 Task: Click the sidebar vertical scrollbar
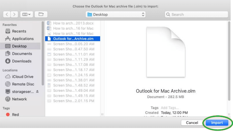pos(43,53)
